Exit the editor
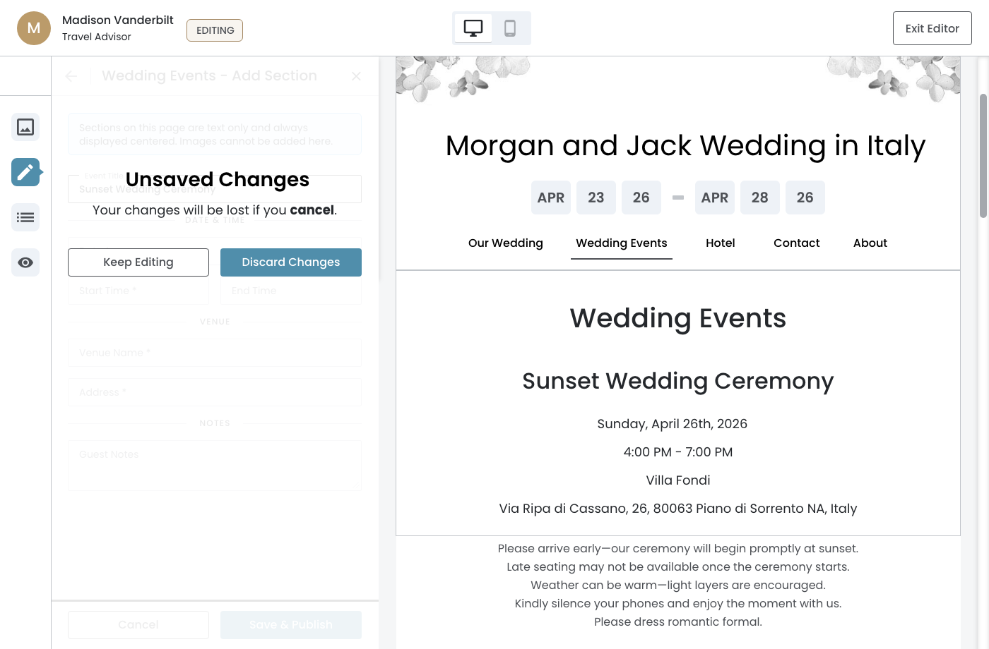989x649 pixels. [932, 28]
